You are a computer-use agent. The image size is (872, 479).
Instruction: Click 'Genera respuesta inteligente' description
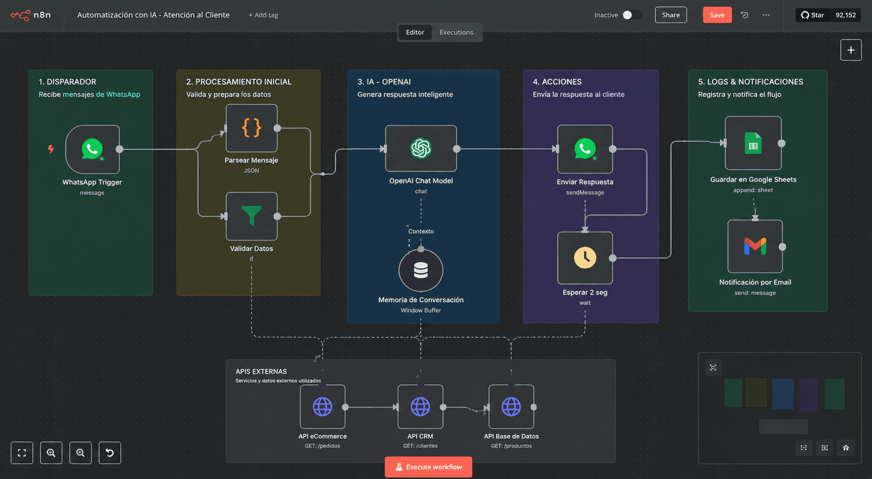tap(405, 94)
